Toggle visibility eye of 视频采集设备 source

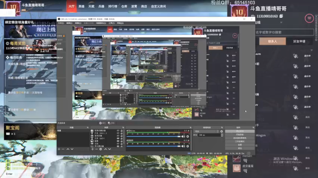pyautogui.click(x=118, y=131)
